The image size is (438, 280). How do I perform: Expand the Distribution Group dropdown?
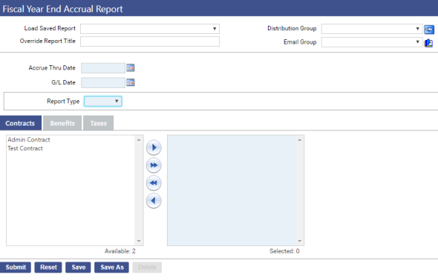371,29
